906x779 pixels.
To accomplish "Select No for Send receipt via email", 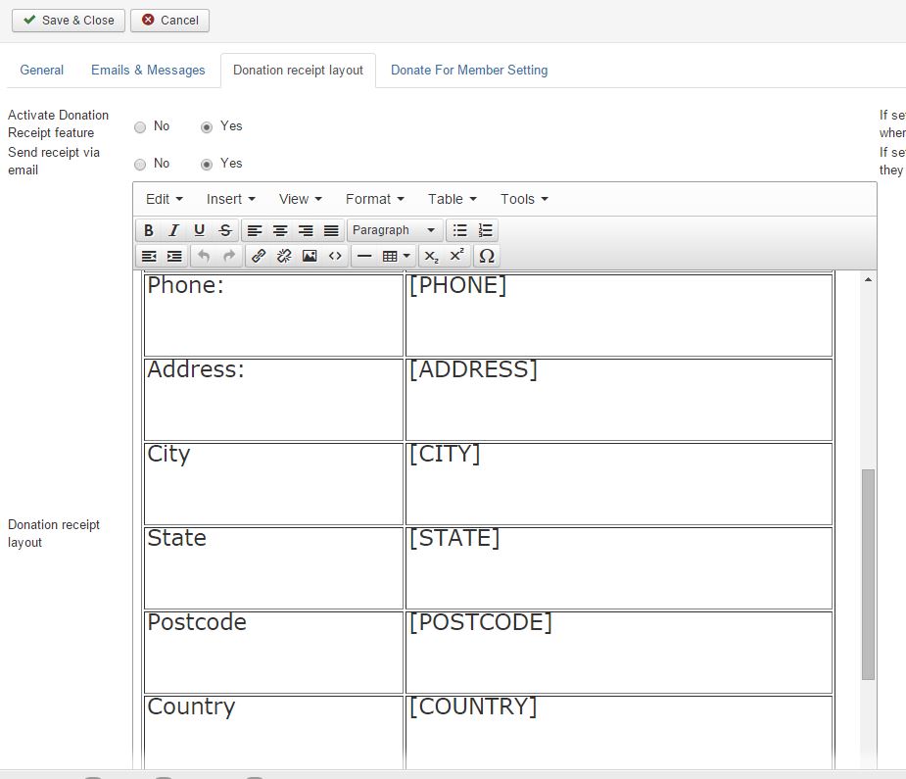I will (x=140, y=165).
